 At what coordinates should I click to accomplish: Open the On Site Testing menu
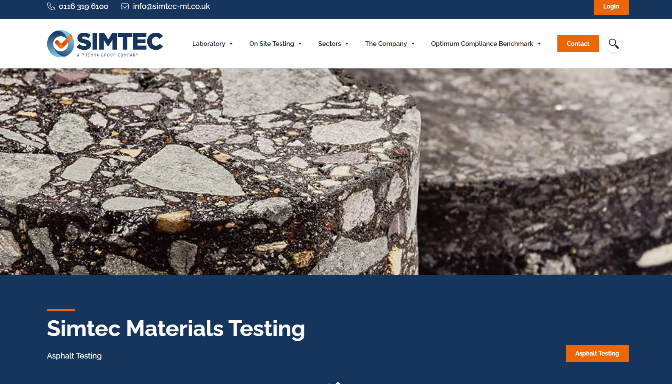coord(272,44)
